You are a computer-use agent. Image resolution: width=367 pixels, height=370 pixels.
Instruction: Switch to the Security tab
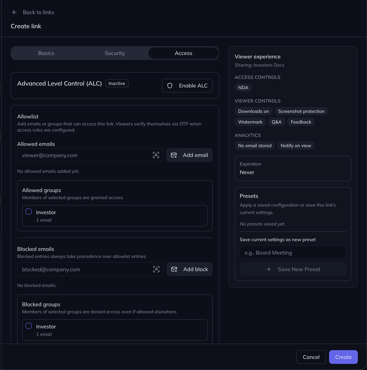[x=115, y=53]
